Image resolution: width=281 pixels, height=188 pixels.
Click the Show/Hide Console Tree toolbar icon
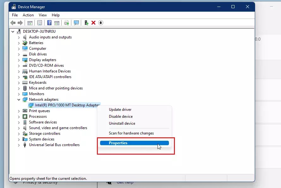(30, 23)
